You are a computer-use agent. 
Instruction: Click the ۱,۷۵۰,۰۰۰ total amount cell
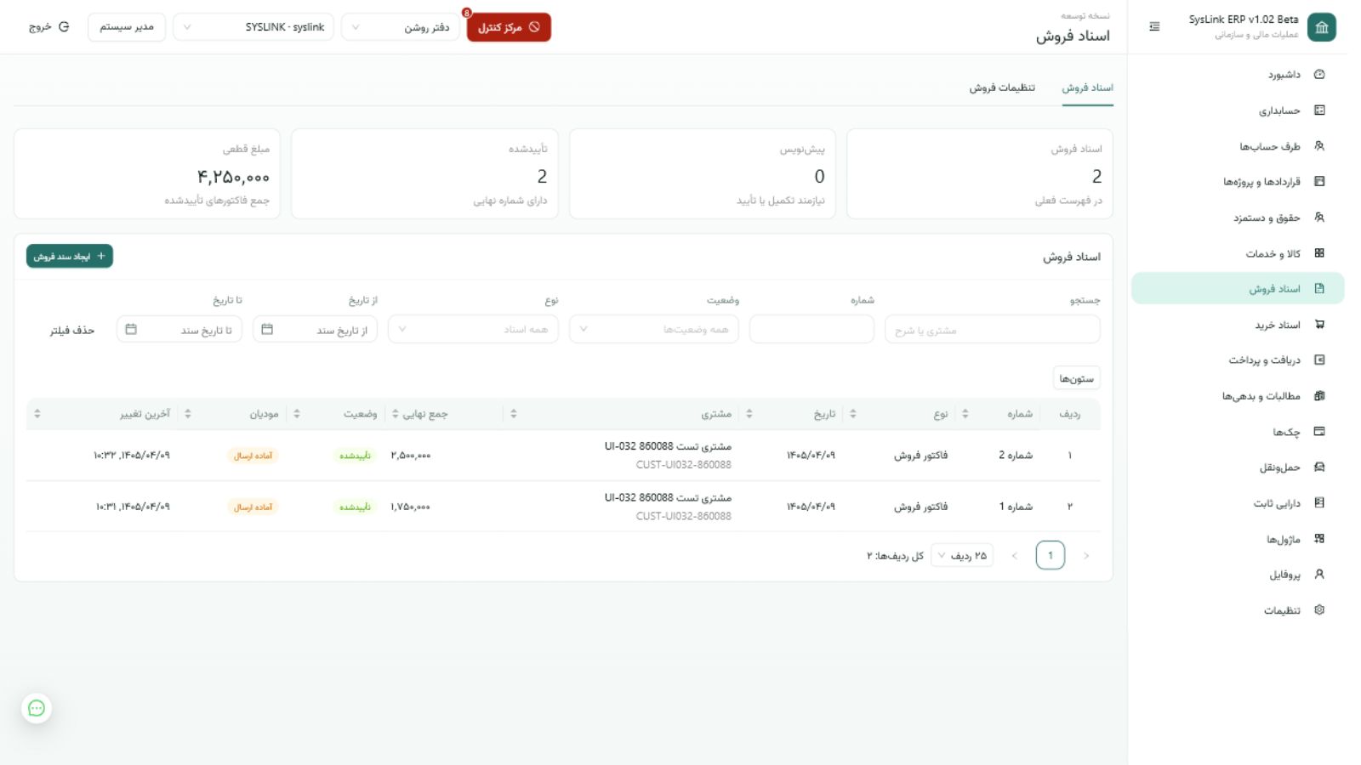click(x=411, y=507)
